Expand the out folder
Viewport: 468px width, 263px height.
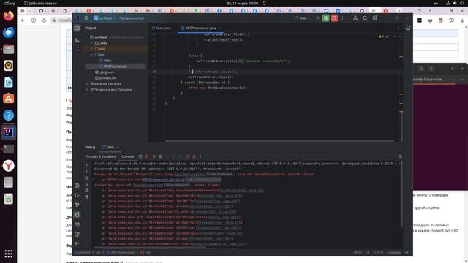coord(92,49)
